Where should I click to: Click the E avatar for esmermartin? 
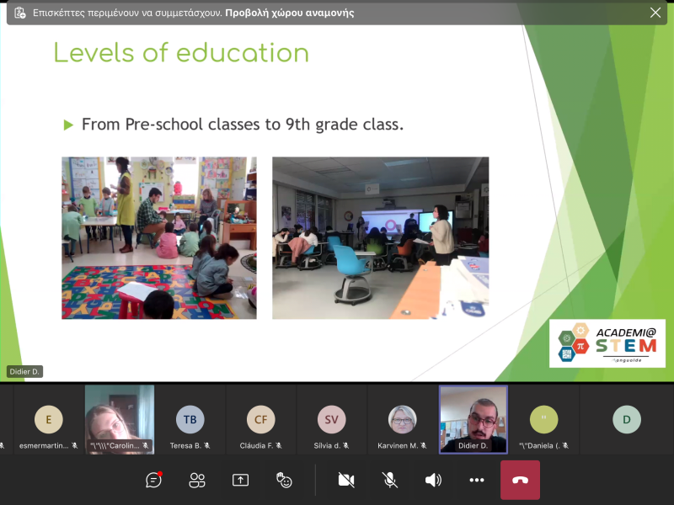48,419
